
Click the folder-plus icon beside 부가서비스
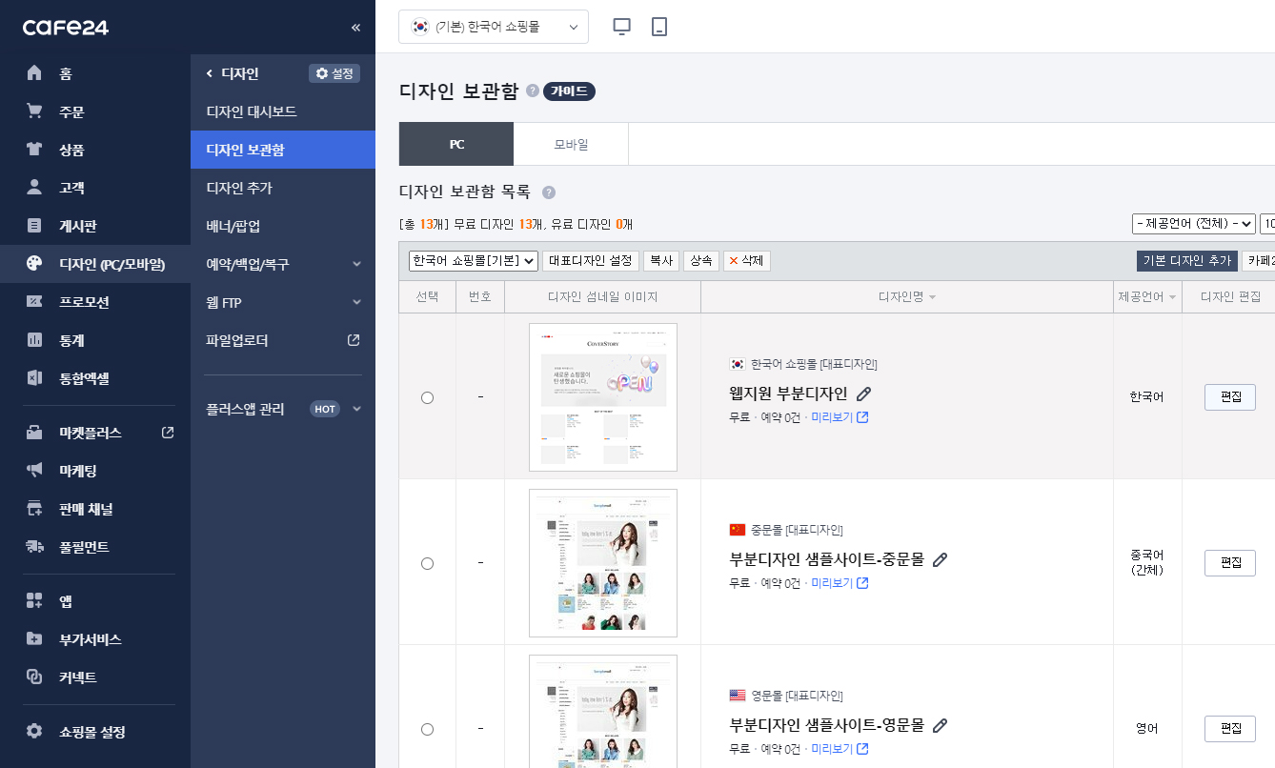click(x=34, y=639)
